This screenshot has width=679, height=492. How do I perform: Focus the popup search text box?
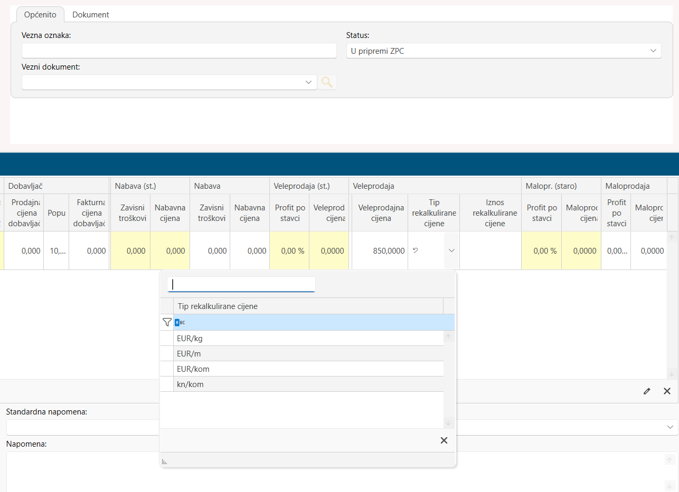click(241, 284)
